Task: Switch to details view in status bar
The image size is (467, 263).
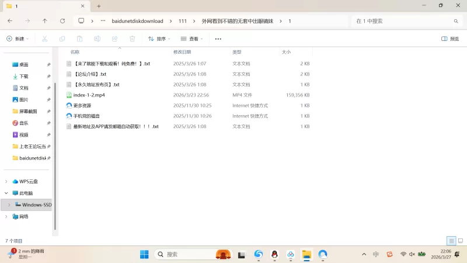Action: coord(451,241)
